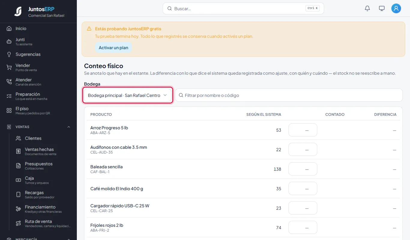Viewport: 410px width, 240px height.
Task: Open Ruta de venta link
Action: click(x=43, y=223)
